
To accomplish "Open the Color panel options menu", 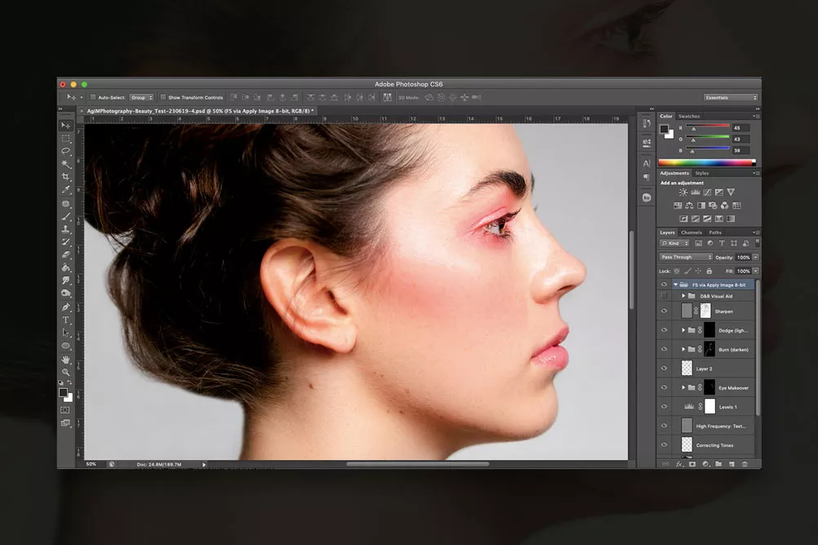I will point(755,116).
